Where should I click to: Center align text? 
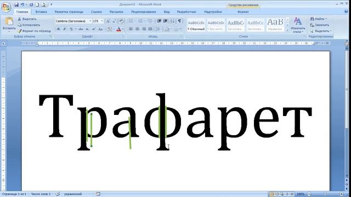[x=137, y=29]
